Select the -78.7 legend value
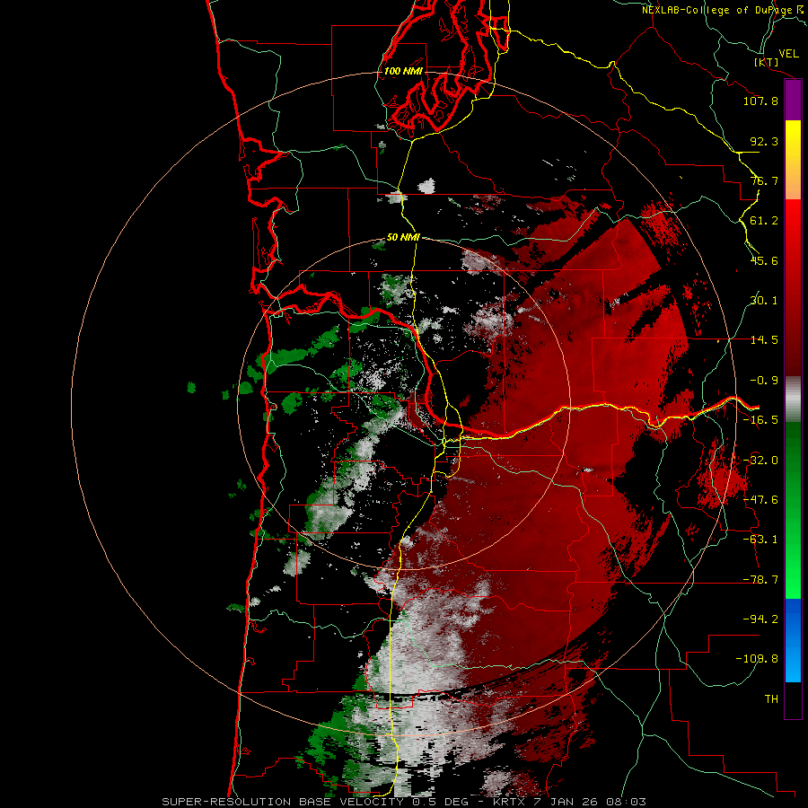 (x=760, y=580)
